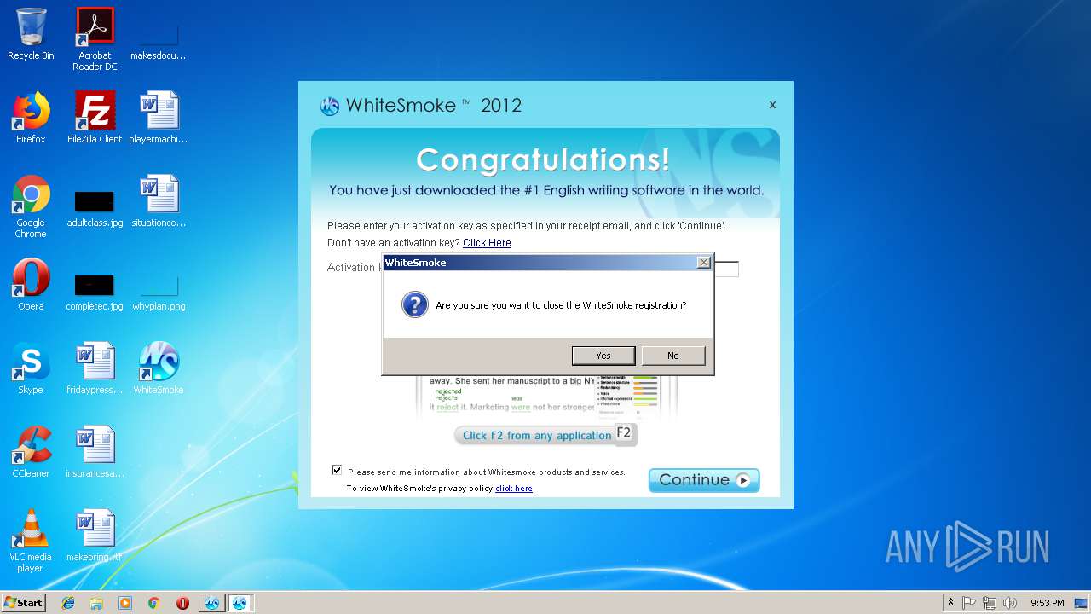Switch to the first WhiteSmoke taskbar window

211,603
